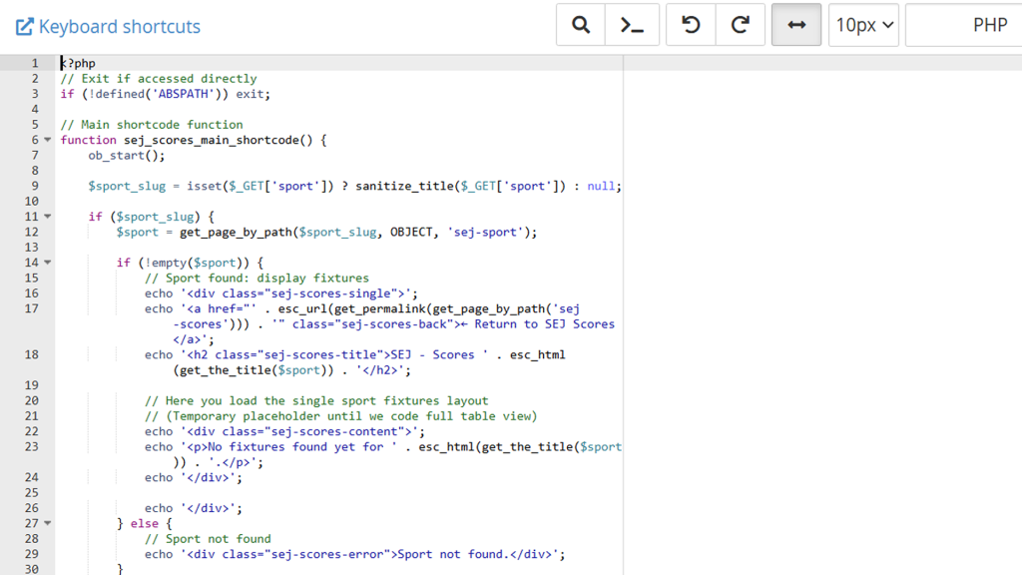Viewport: 1022px width, 575px height.
Task: Open the command prompt terminal icon
Action: tap(632, 25)
